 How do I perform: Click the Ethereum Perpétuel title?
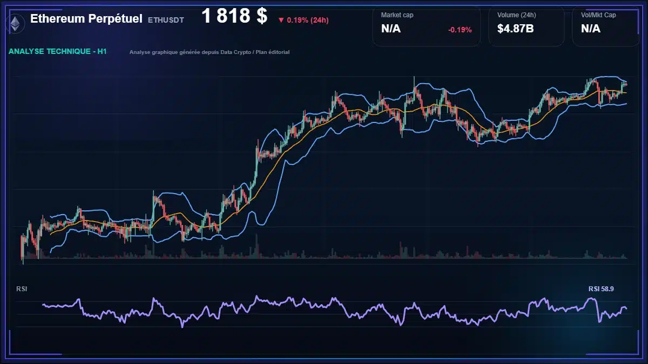click(86, 19)
